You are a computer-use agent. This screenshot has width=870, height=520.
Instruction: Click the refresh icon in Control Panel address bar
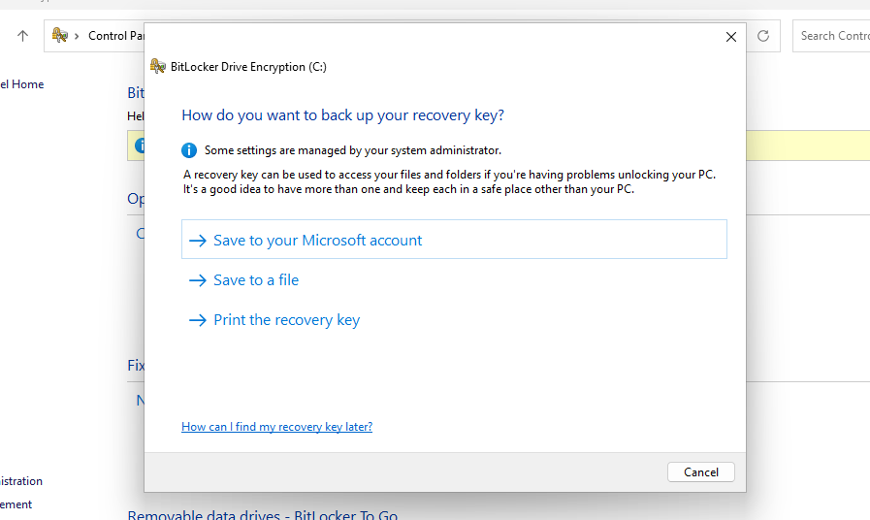tap(763, 36)
